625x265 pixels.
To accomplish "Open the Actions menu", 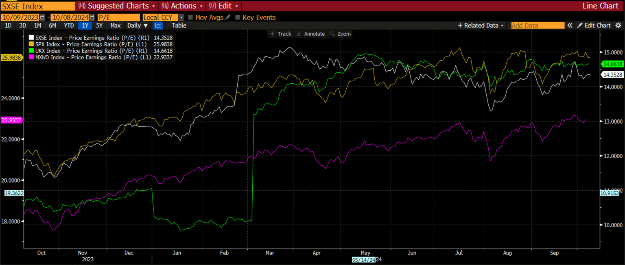I will coord(182,6).
